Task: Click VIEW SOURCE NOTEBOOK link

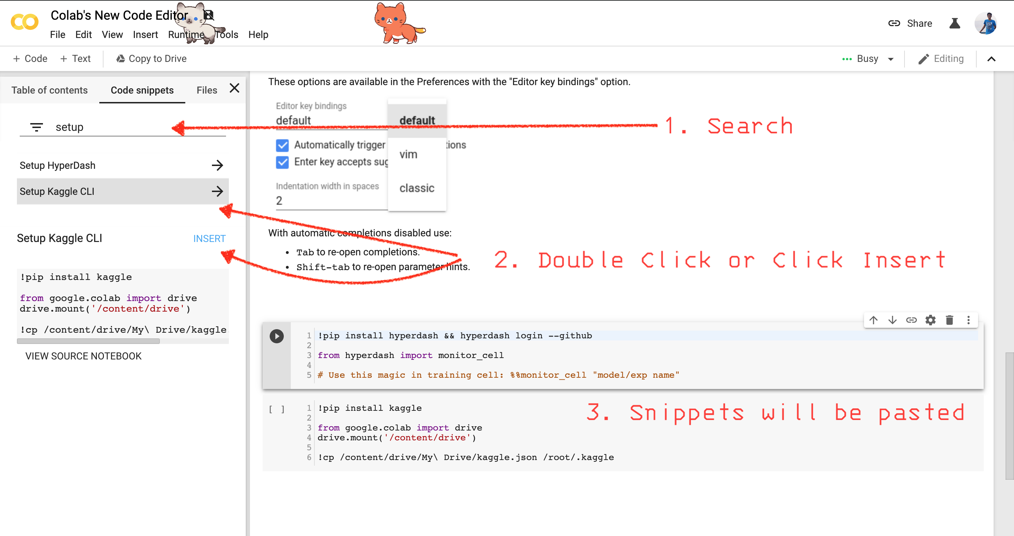Action: coord(83,356)
